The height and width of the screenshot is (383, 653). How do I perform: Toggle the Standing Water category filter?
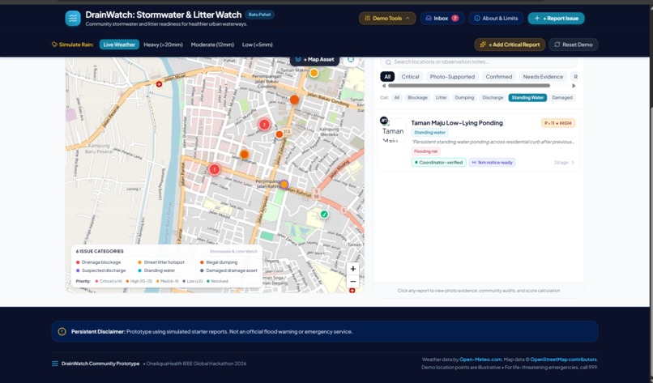pyautogui.click(x=527, y=98)
